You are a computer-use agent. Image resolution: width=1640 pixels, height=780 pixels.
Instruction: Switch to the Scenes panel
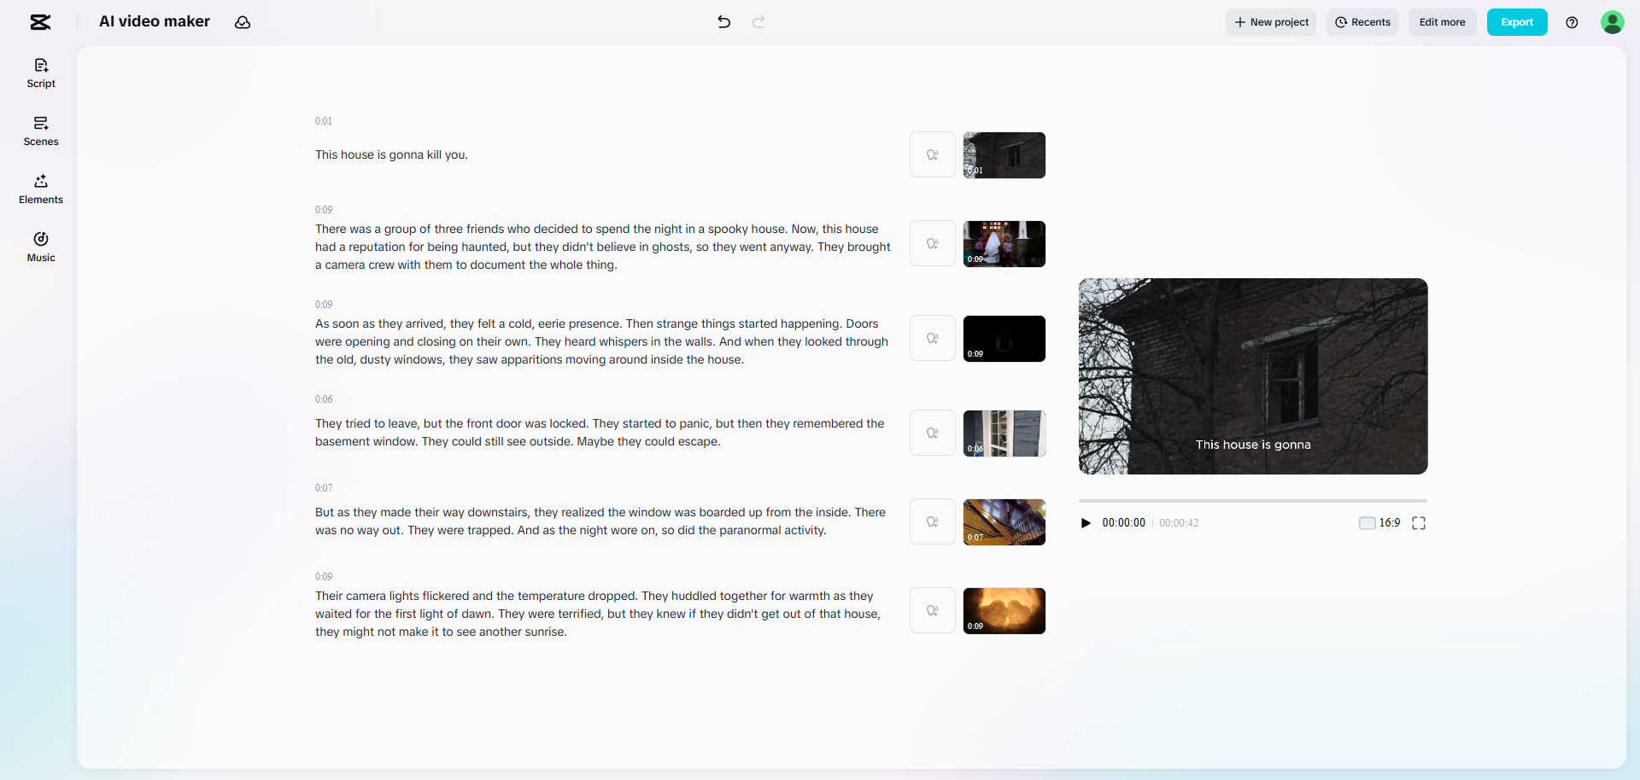[x=40, y=131]
